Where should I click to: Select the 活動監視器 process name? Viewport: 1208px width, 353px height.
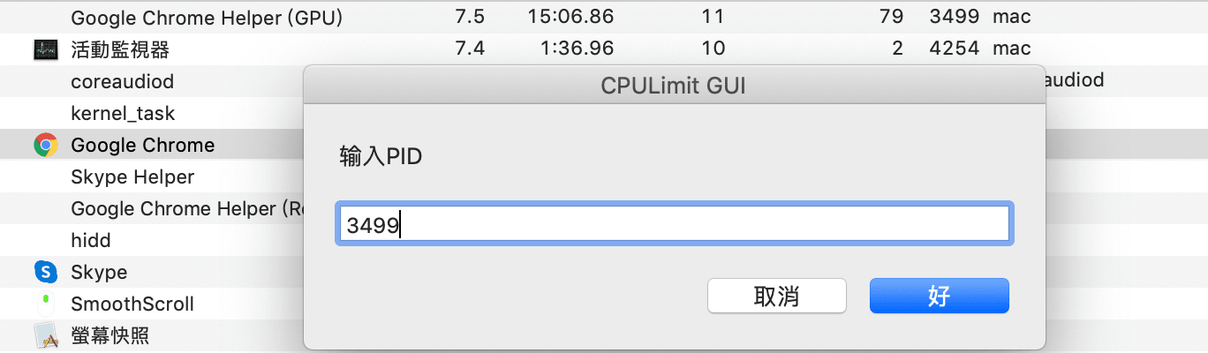(119, 49)
